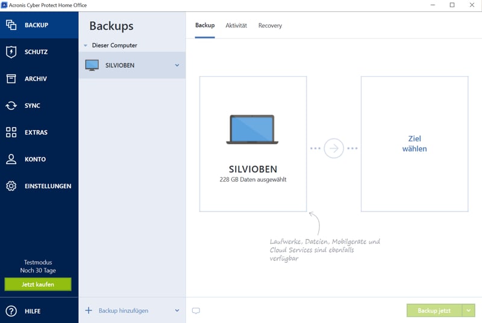Select the SILVIOBEN source box title
Viewport: 482px width, 323px height.
click(253, 169)
